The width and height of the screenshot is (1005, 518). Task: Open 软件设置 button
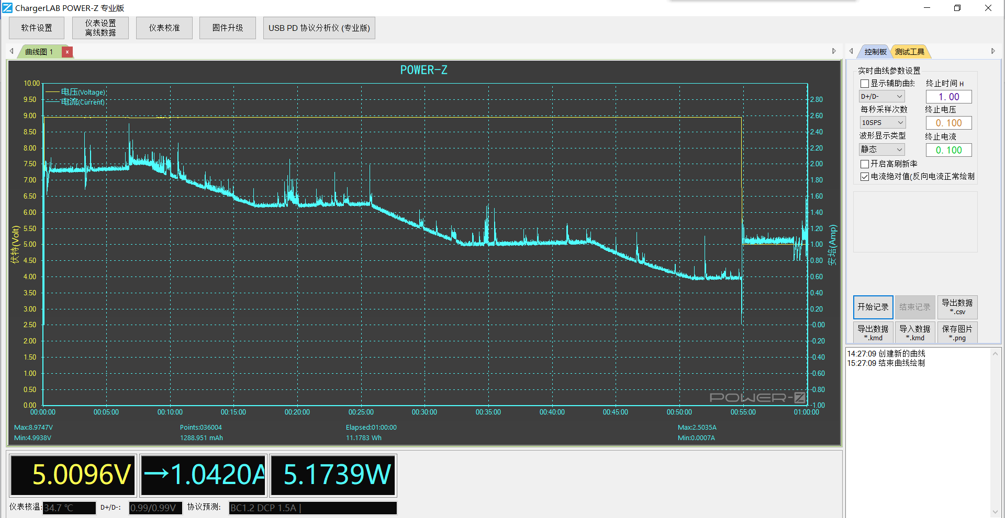pyautogui.click(x=37, y=28)
